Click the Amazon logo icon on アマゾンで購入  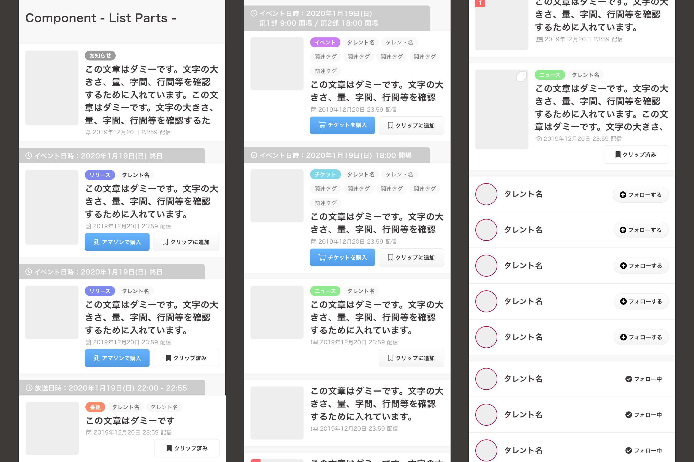pyautogui.click(x=96, y=242)
